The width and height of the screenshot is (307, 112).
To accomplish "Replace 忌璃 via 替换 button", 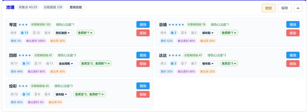I will (x=293, y=24).
